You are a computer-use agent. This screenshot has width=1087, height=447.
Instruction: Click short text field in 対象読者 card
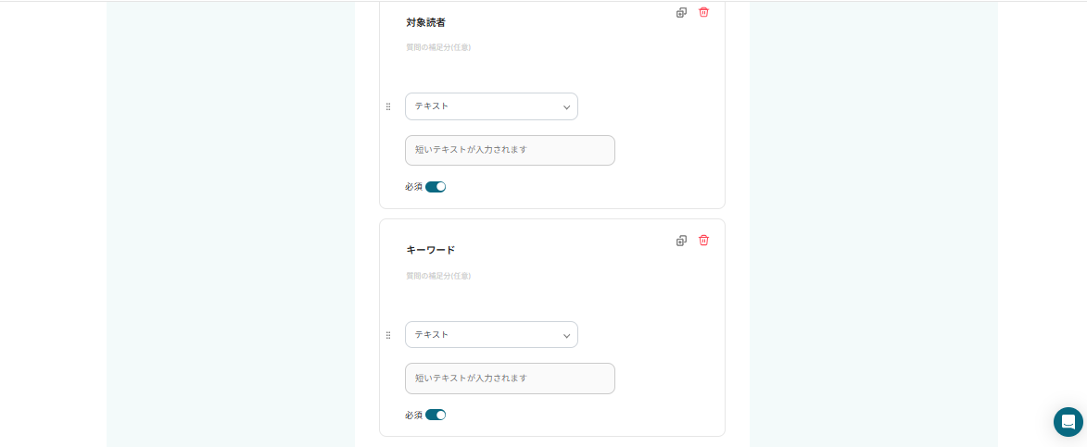[511, 150]
